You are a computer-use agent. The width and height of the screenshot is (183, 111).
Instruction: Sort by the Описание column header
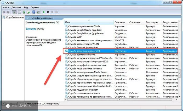[x=121, y=22]
